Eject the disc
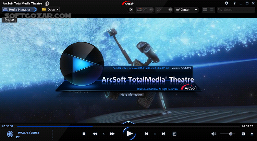This screenshot has height=141, width=257. tap(252, 134)
